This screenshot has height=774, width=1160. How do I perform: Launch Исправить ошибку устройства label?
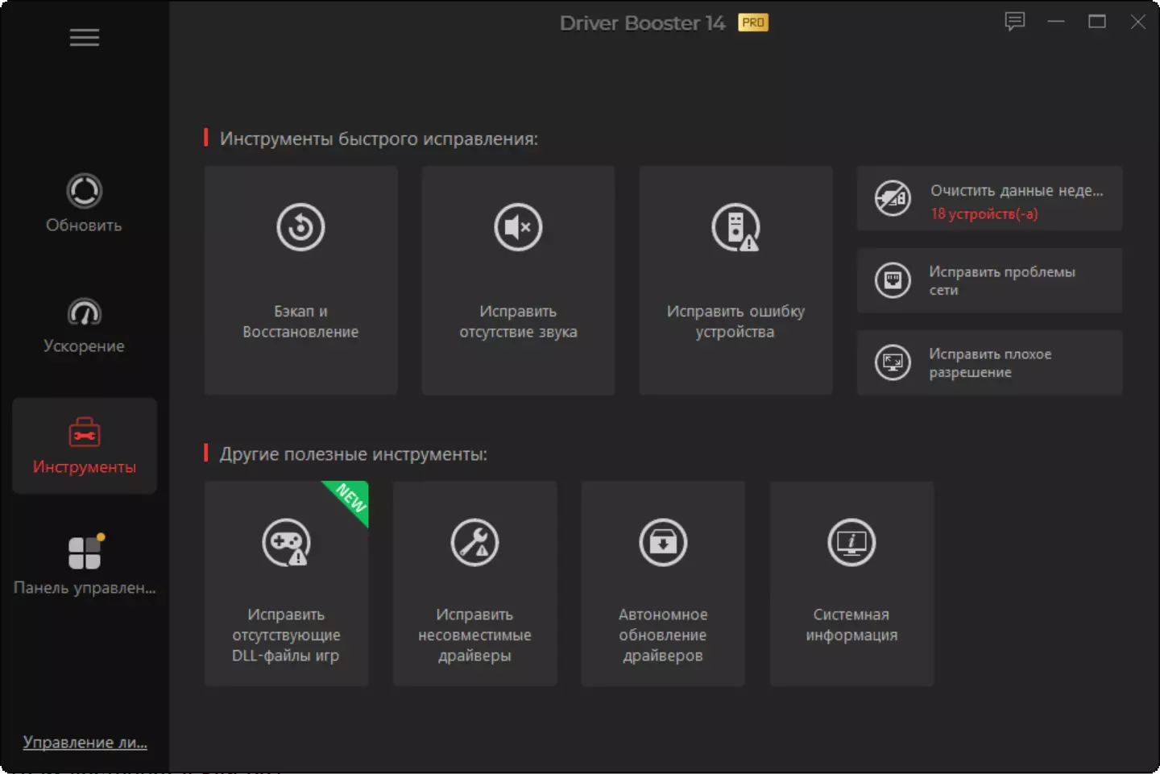[x=736, y=321]
